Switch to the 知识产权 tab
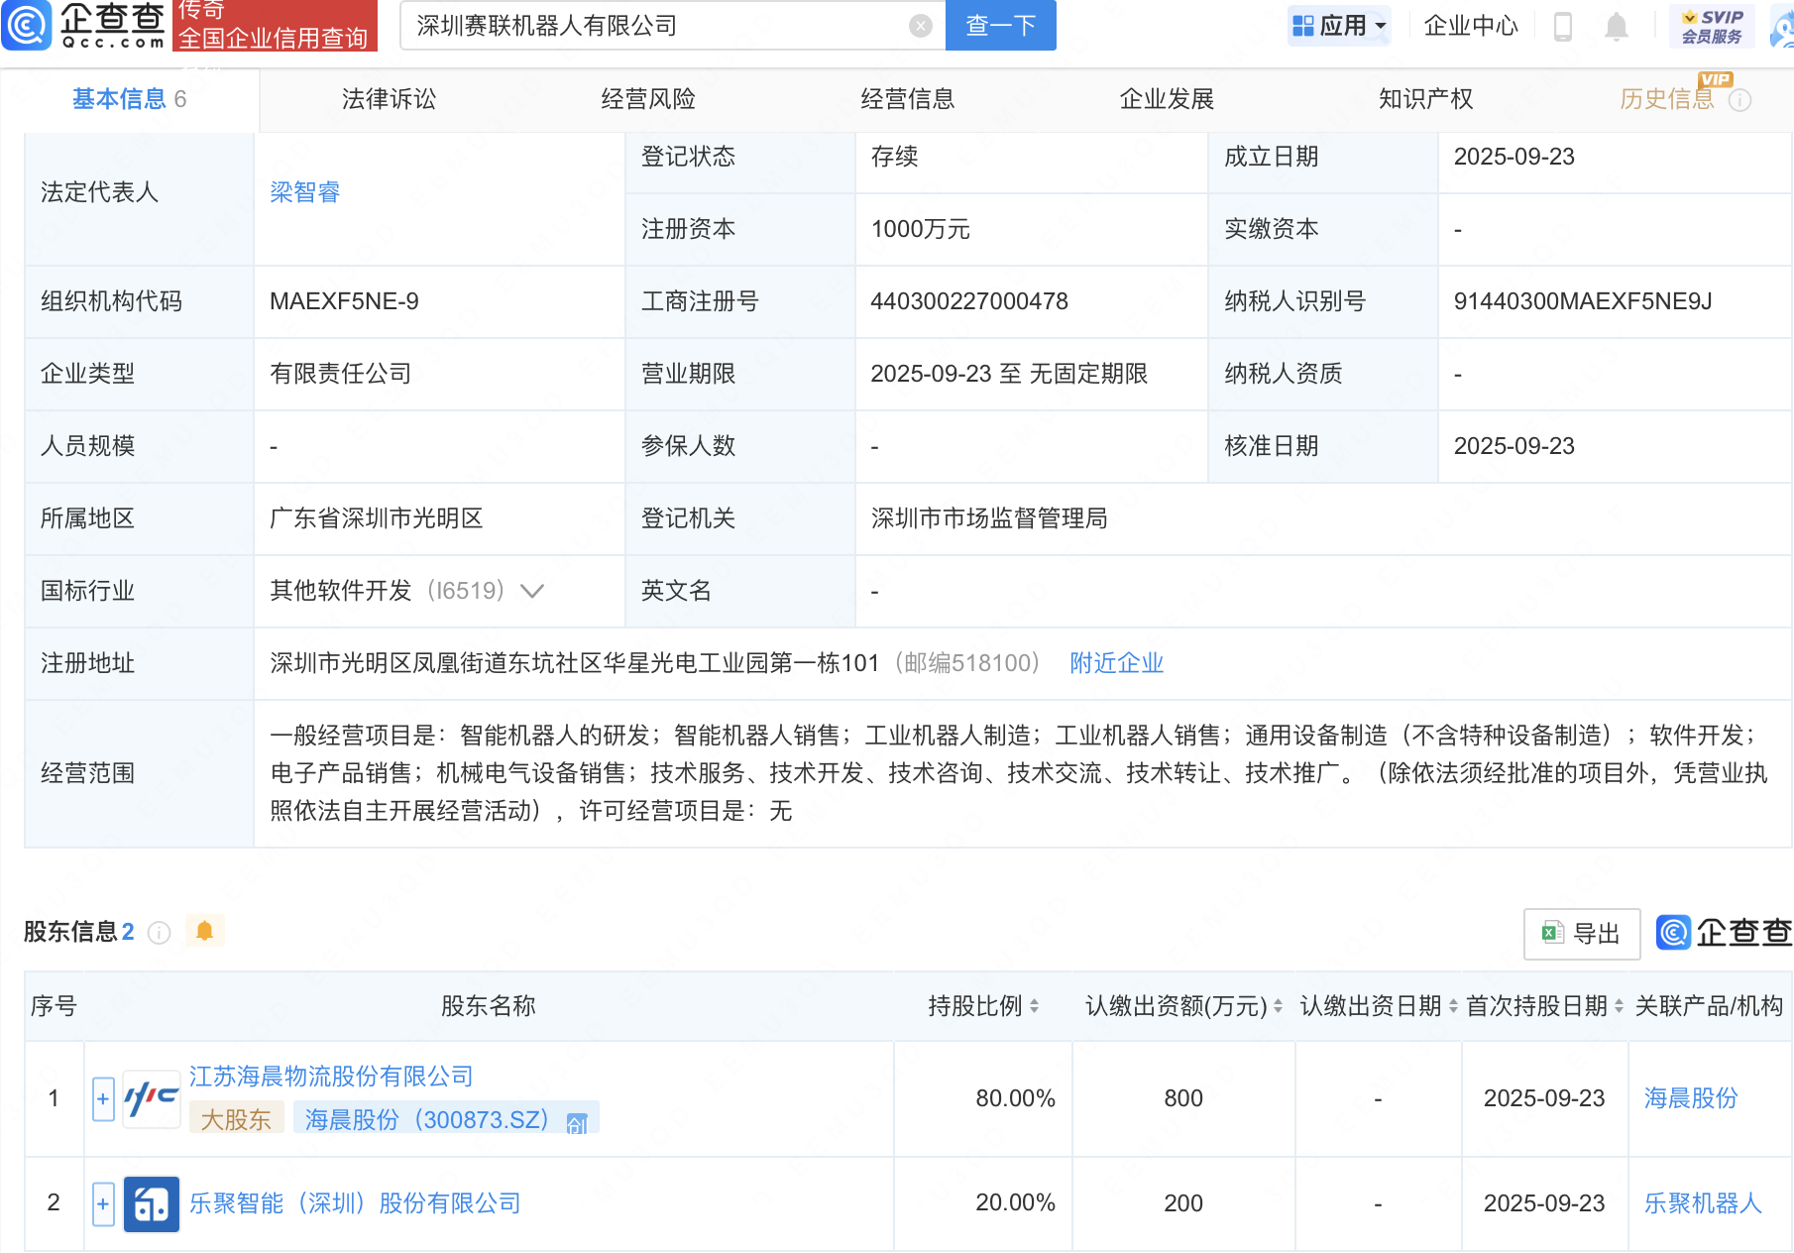 tap(1425, 99)
